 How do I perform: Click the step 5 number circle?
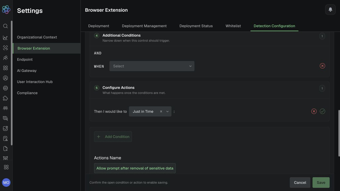tap(97, 88)
